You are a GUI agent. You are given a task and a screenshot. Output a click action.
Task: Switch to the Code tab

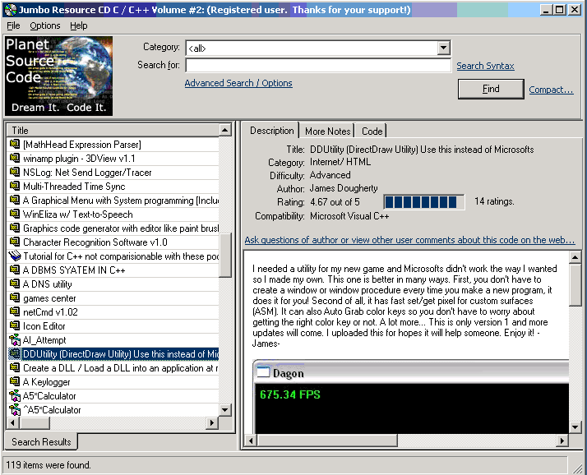(372, 131)
